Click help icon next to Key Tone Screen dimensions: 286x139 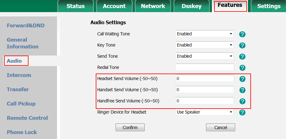point(242,45)
